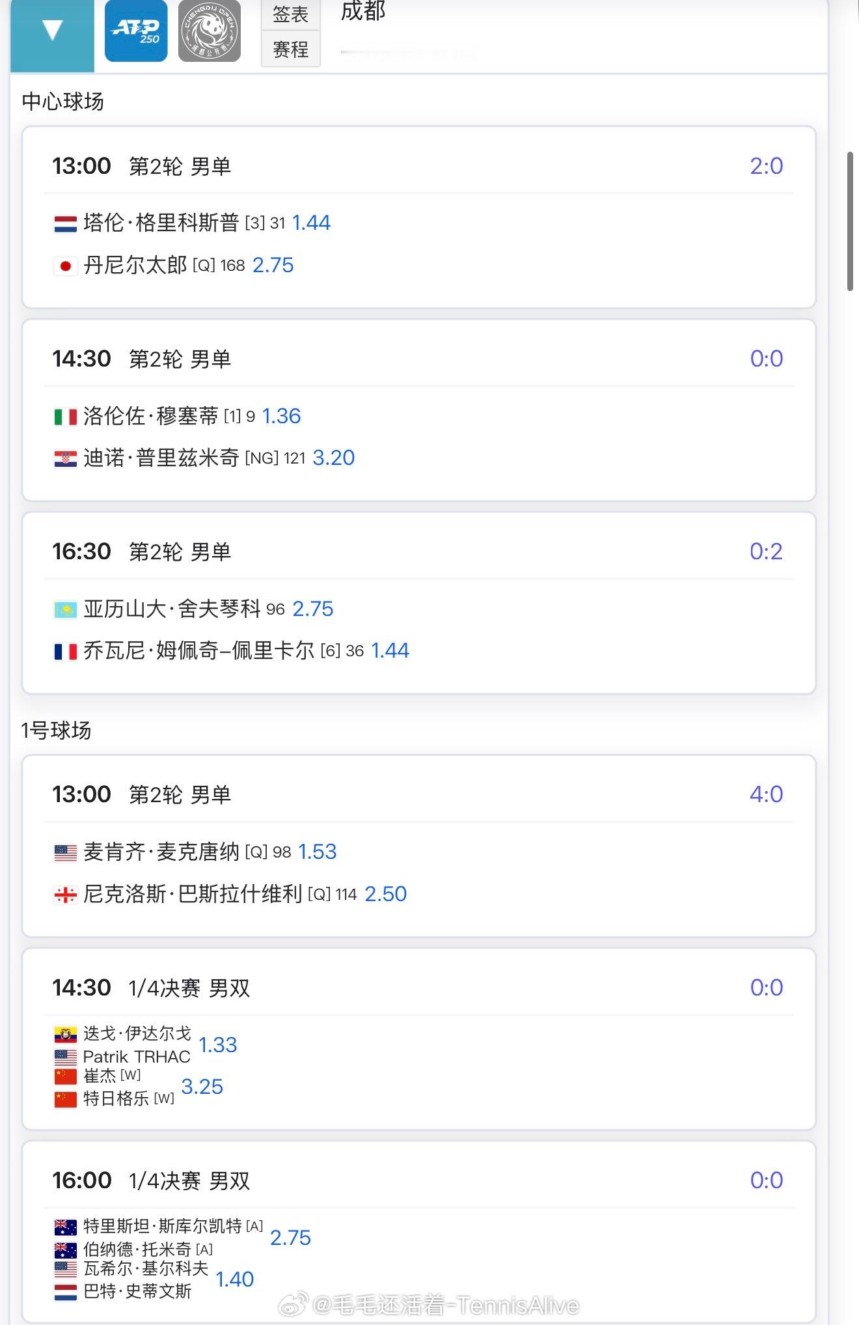Collapse the tournament dropdown triangle
This screenshot has width=859, height=1325.
(52, 31)
